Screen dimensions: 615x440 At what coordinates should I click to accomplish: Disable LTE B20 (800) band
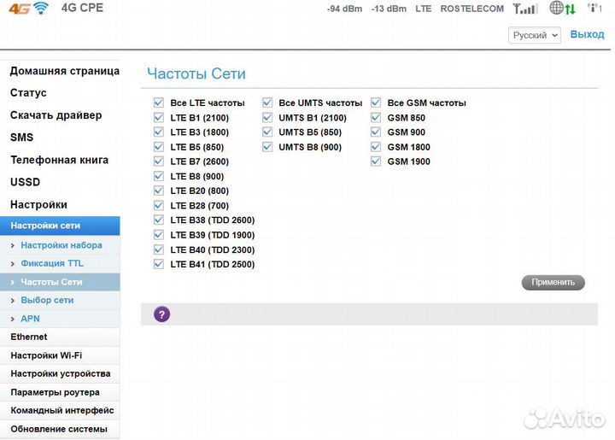[159, 191]
